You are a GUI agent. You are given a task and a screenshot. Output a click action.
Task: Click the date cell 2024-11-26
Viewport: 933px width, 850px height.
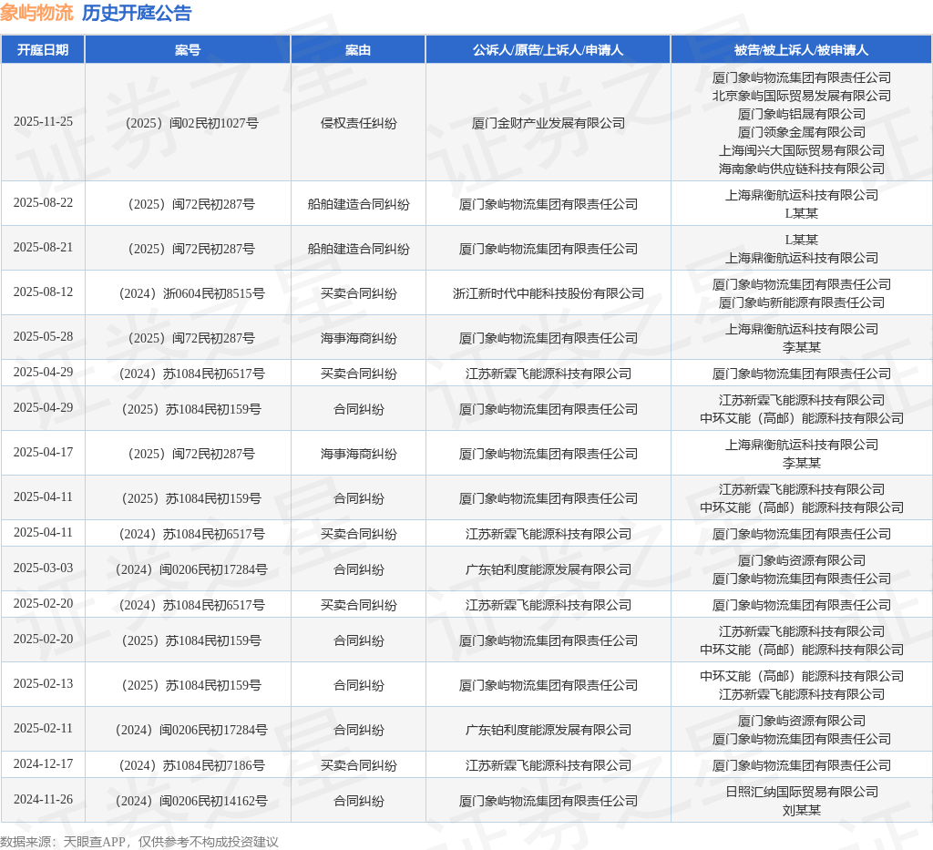pyautogui.click(x=43, y=800)
